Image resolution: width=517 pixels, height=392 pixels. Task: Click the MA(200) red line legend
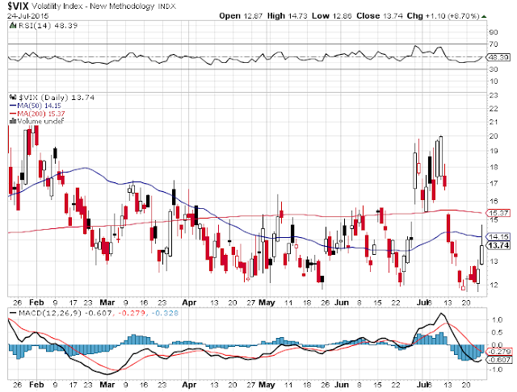point(13,114)
